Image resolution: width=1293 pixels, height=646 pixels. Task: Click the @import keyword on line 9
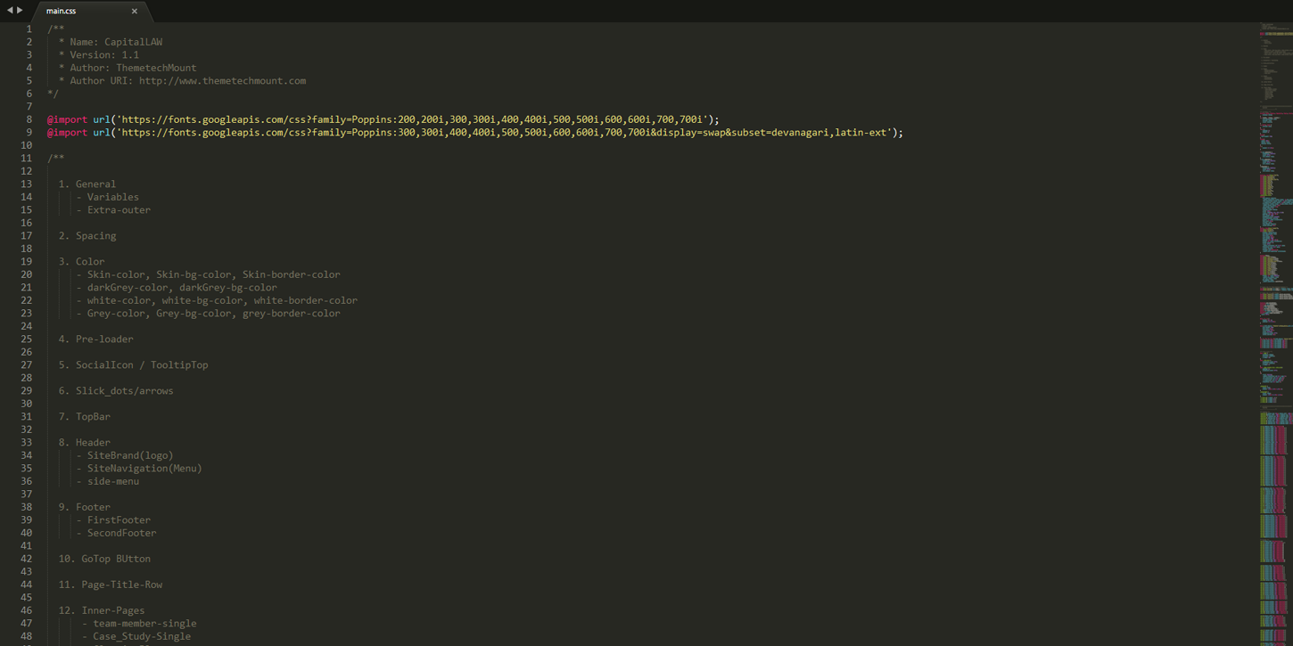coord(67,132)
